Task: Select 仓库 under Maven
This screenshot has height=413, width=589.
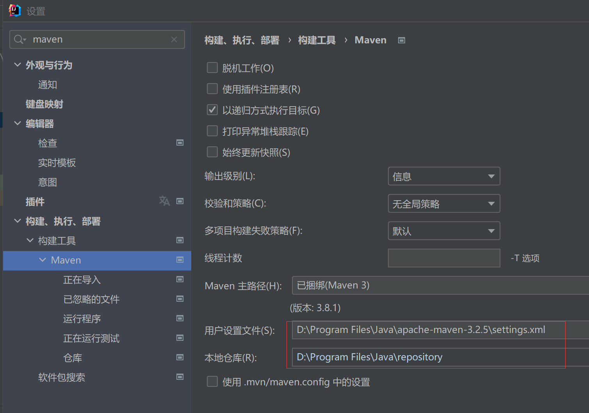Action: (x=73, y=358)
